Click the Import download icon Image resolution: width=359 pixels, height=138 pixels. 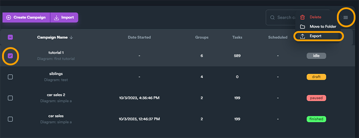pyautogui.click(x=56, y=17)
